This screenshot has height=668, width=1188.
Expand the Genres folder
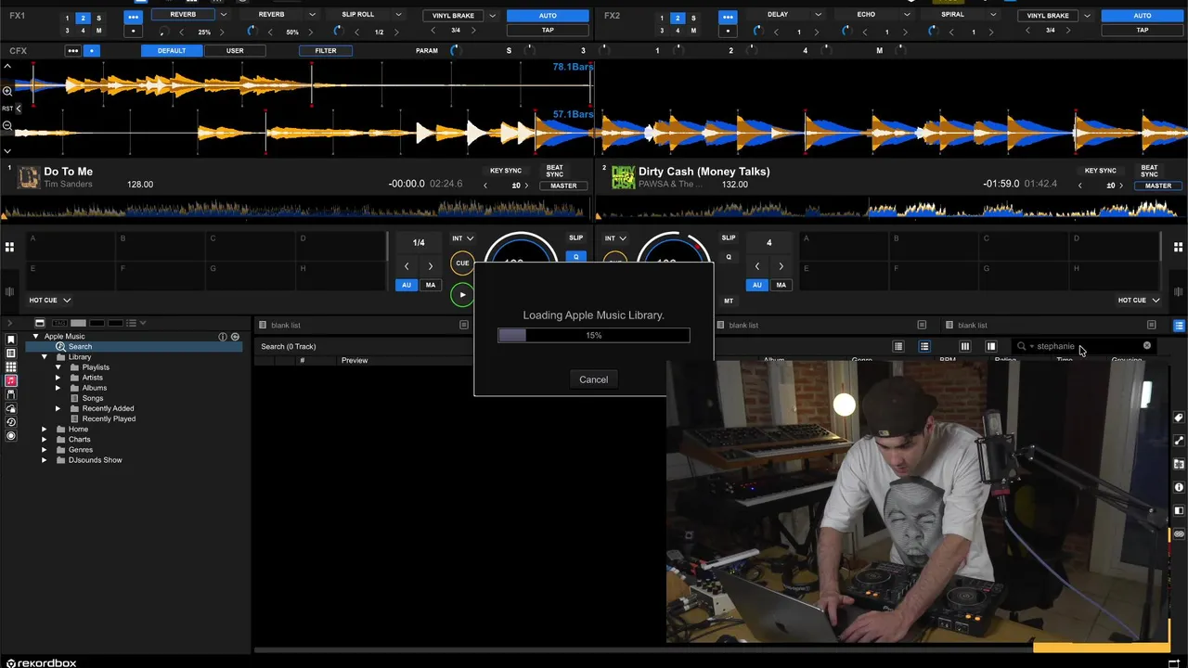point(45,450)
